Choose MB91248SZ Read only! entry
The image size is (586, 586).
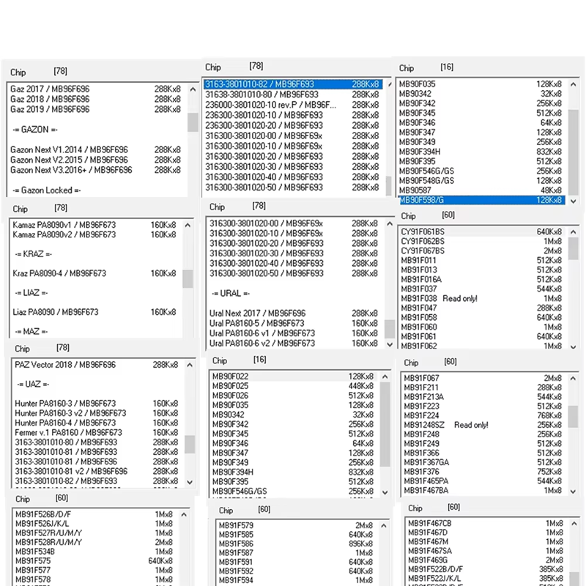pyautogui.click(x=483, y=425)
